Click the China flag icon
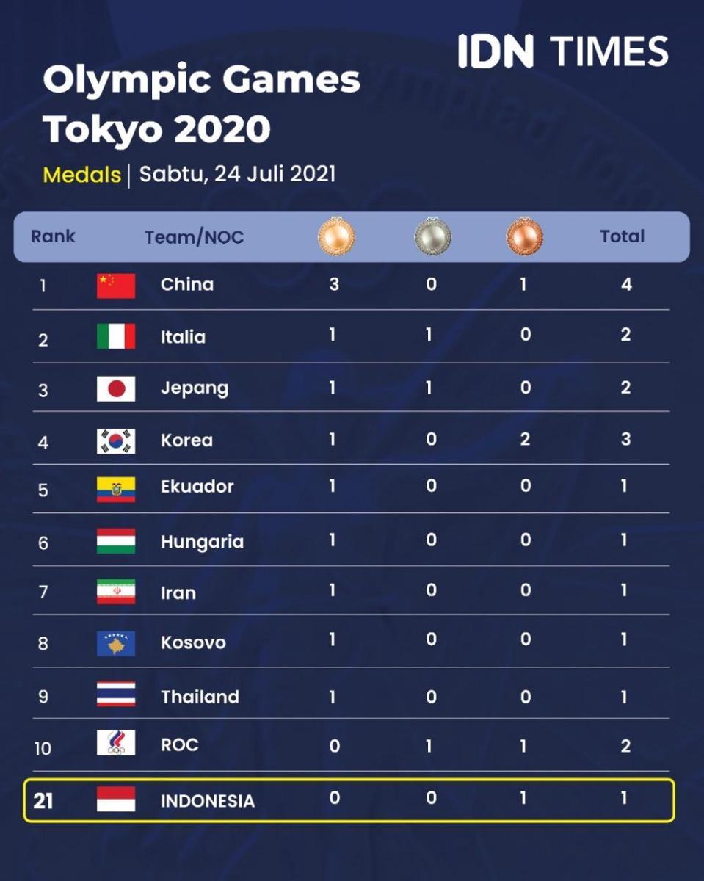This screenshot has height=881, width=704. (x=116, y=286)
